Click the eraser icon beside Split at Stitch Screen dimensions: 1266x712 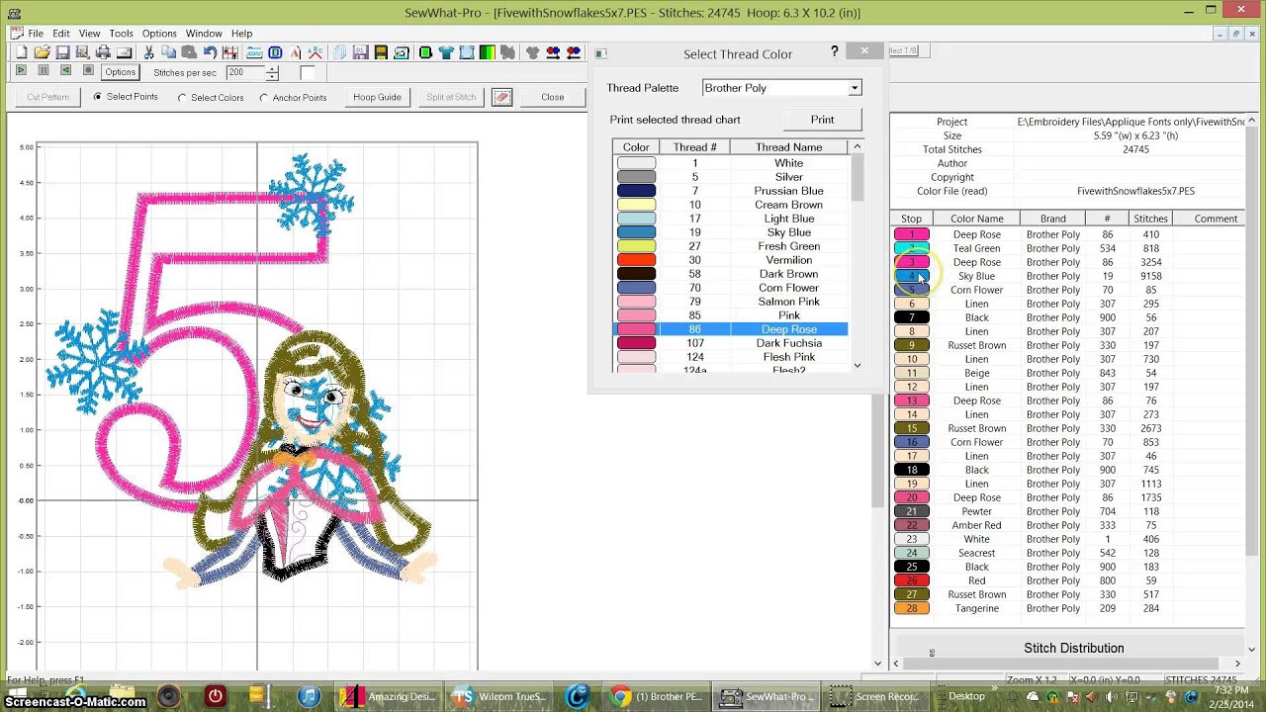coord(502,97)
